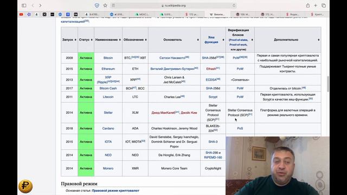
Task: Open the PoS link in Cardano row
Action: (240, 128)
